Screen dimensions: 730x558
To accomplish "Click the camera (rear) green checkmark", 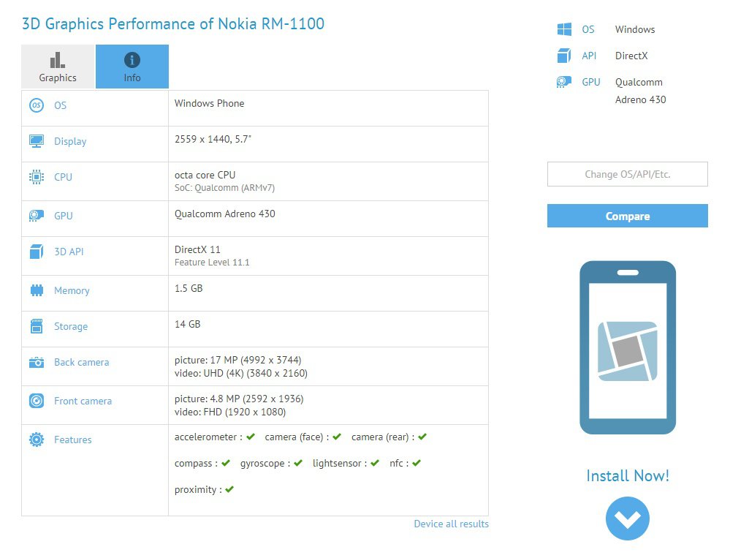I will [x=422, y=437].
